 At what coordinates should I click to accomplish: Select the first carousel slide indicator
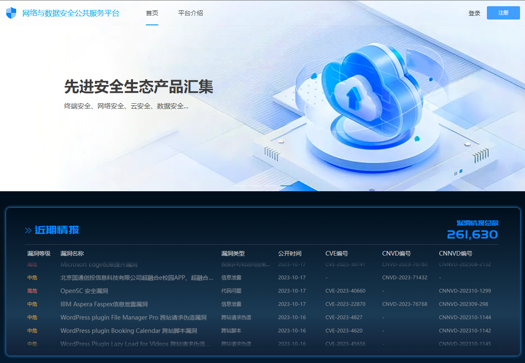tap(239, 186)
